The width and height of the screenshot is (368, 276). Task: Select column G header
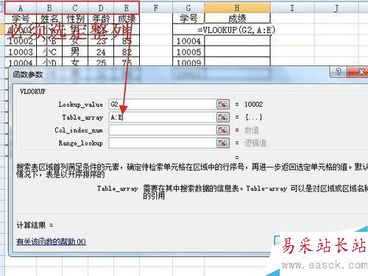point(188,8)
